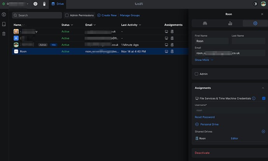Screen dimensions: 268x161
Task: Enable the Admin Permissions filter checkbox
Action: click(x=67, y=15)
